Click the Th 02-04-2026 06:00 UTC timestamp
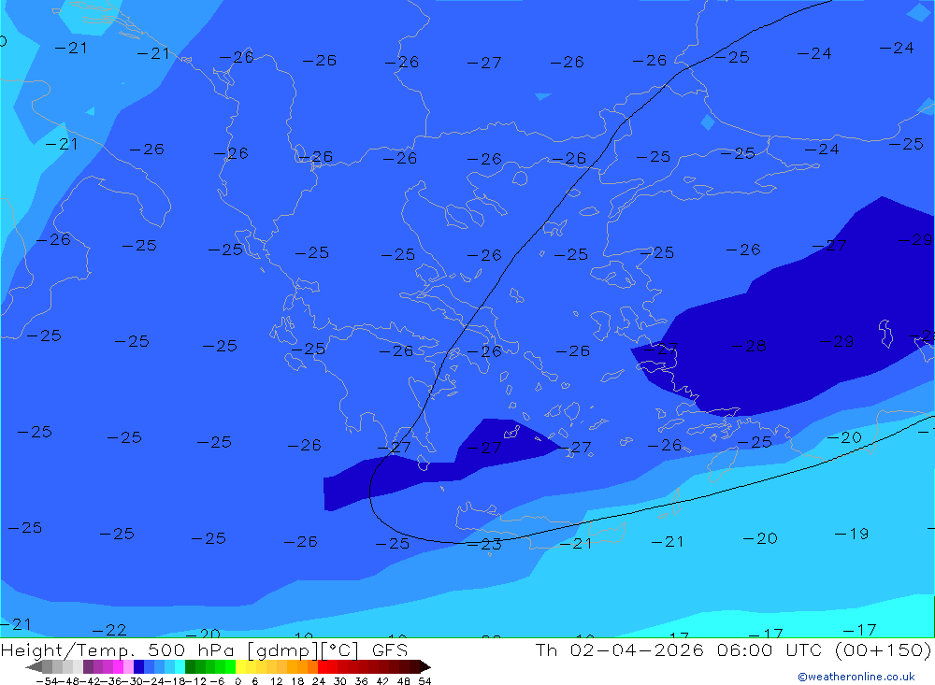The height and width of the screenshot is (685, 935). tap(733, 649)
